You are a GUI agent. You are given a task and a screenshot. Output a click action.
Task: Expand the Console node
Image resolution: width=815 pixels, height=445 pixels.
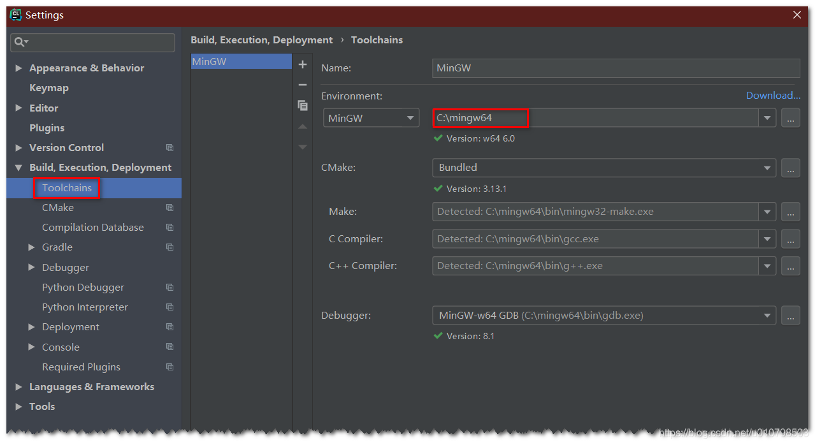31,347
